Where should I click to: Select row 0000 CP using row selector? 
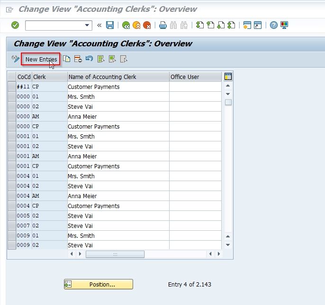click(12, 126)
